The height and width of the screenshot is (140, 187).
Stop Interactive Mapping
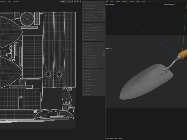93,30
